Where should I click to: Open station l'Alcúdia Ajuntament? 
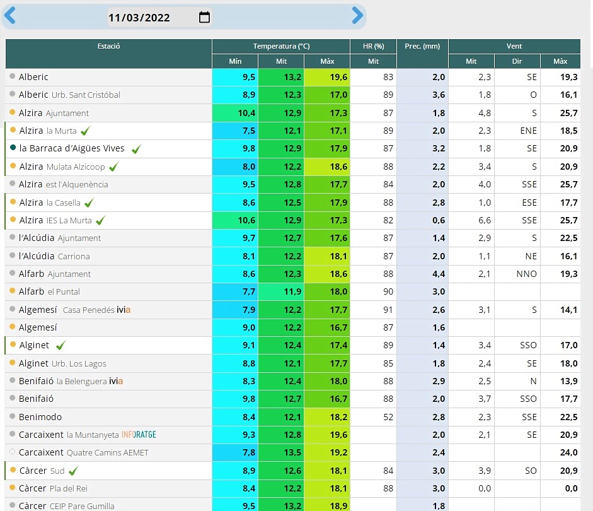tap(60, 238)
